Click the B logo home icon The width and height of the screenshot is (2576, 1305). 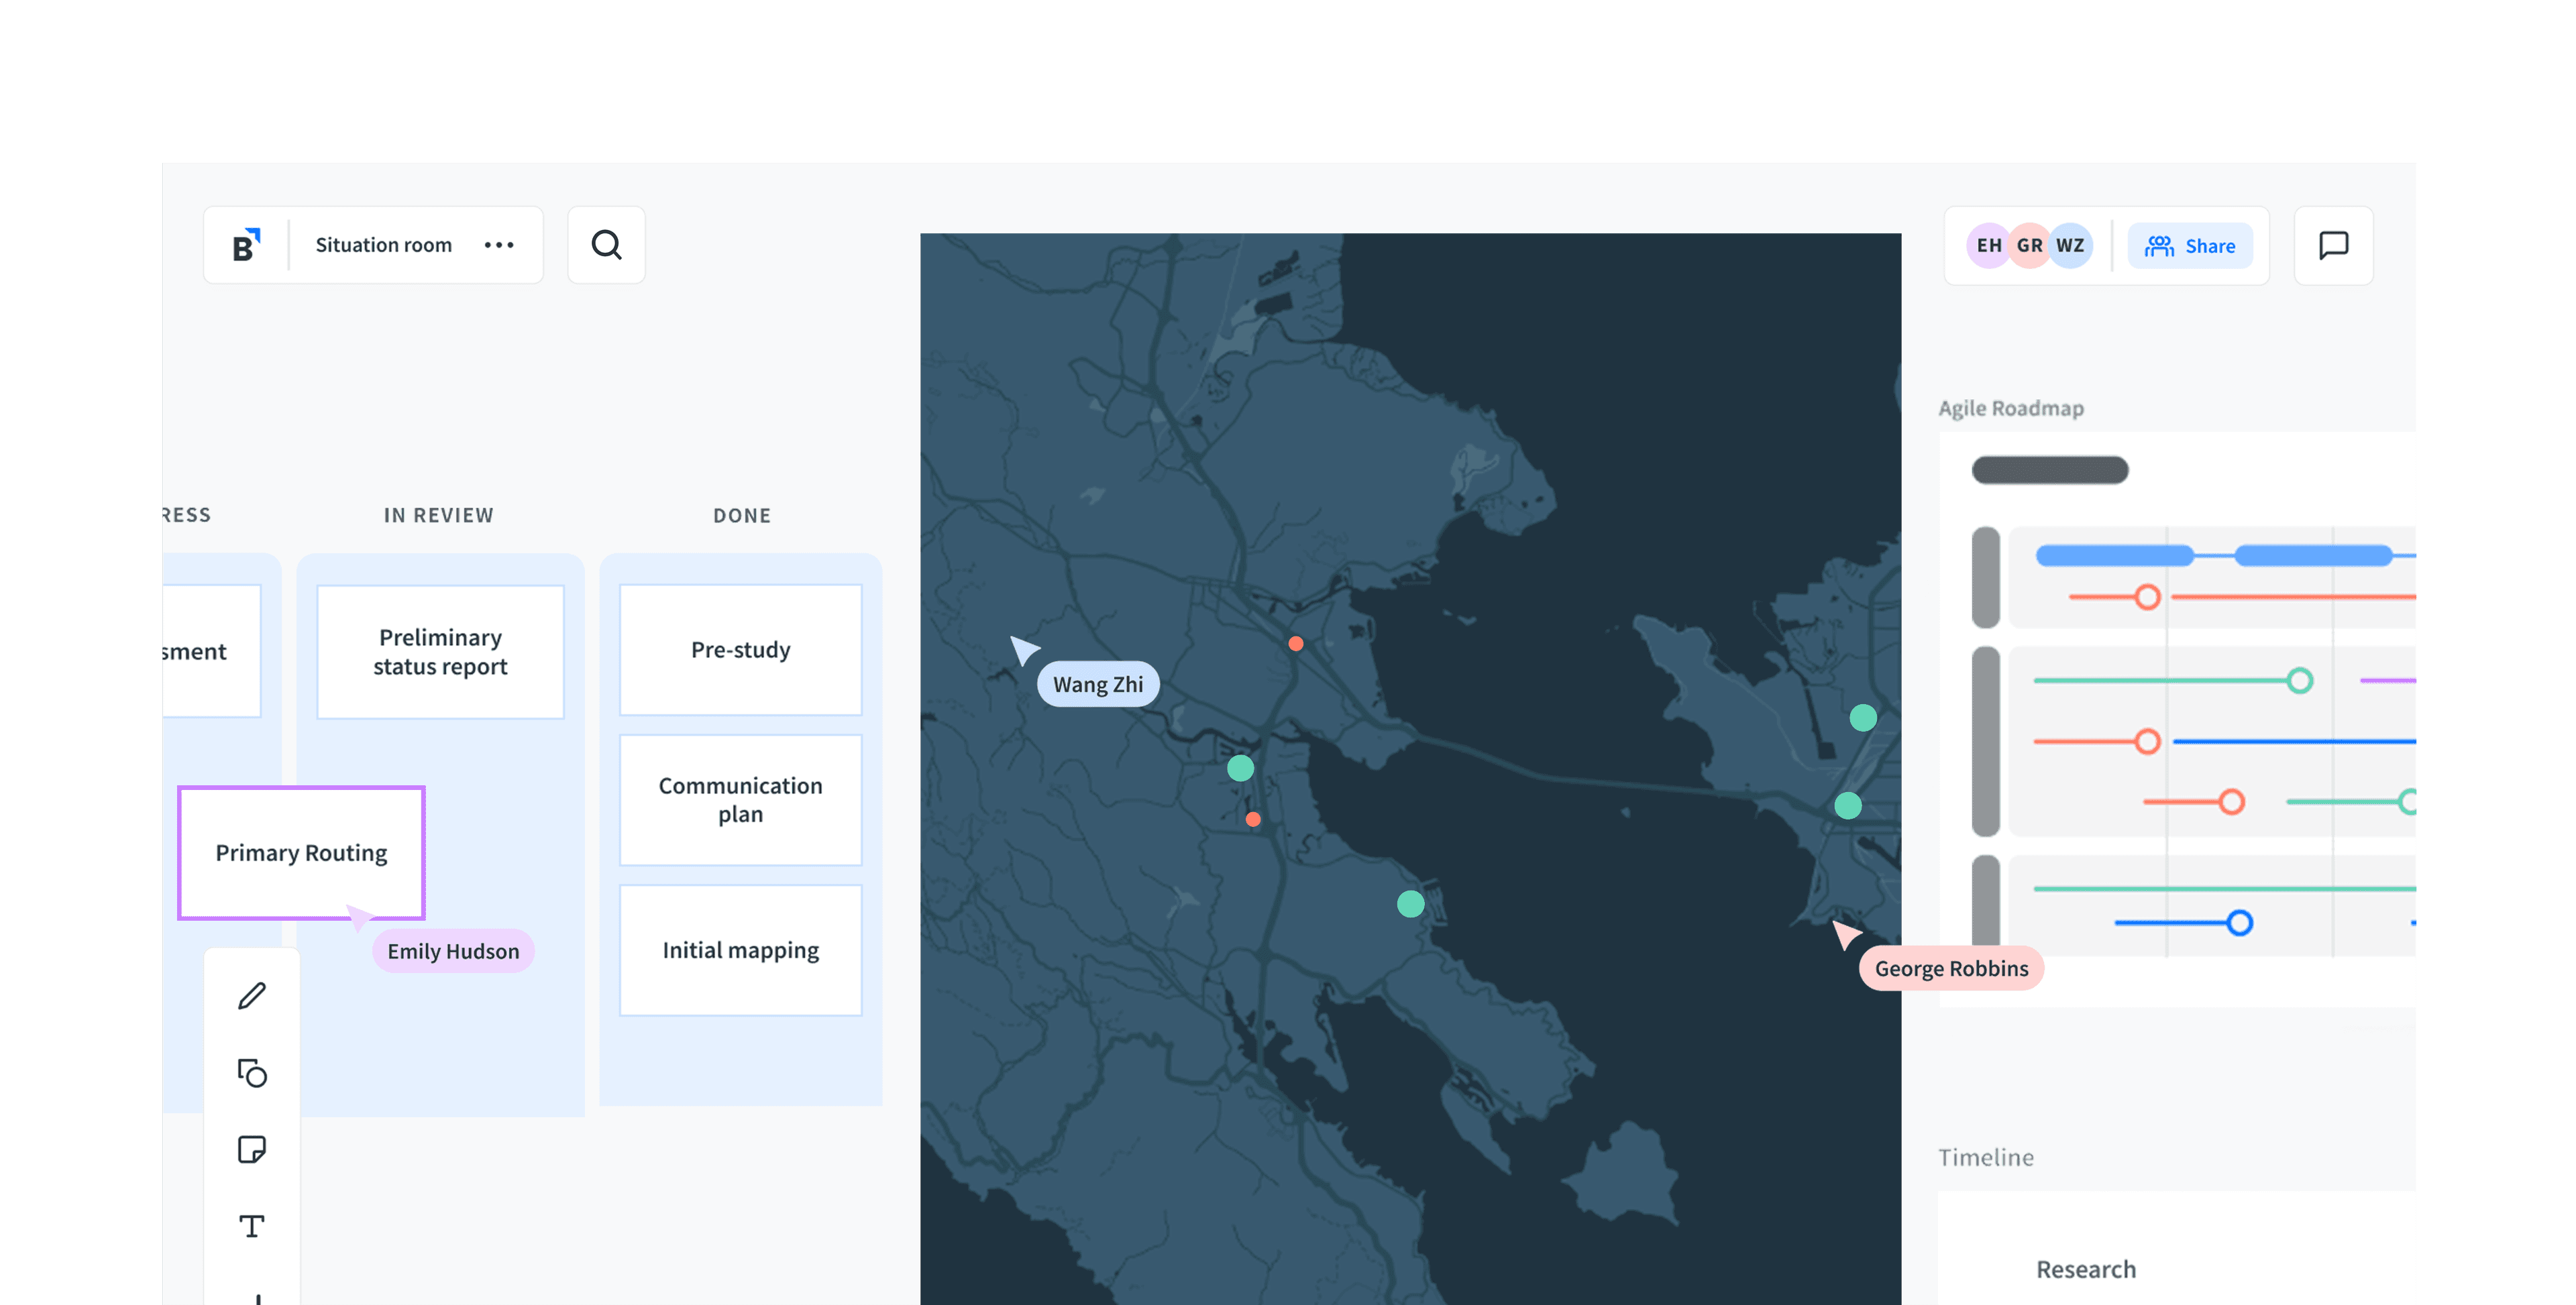[246, 245]
